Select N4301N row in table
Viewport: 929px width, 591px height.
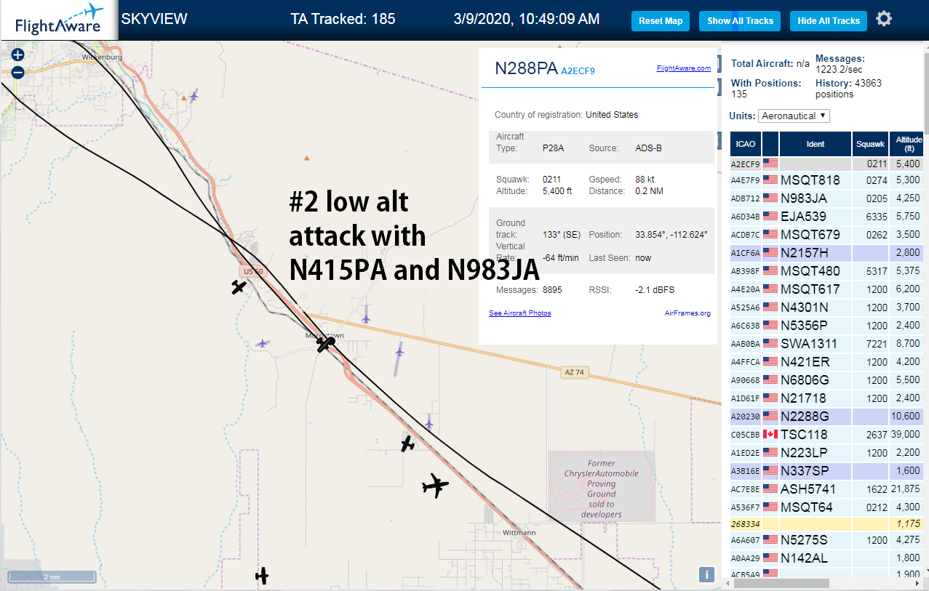tap(826, 307)
